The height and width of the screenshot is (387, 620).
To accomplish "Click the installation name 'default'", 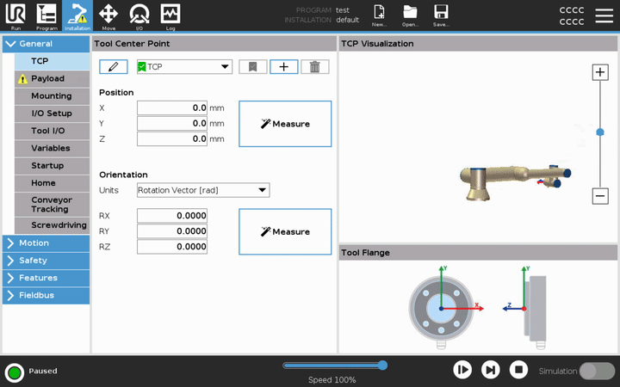I will coord(348,20).
